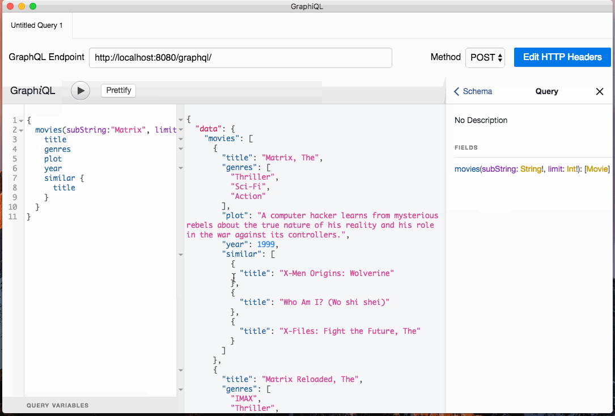Close the Query documentation panel
The width and height of the screenshot is (615, 416).
[600, 92]
